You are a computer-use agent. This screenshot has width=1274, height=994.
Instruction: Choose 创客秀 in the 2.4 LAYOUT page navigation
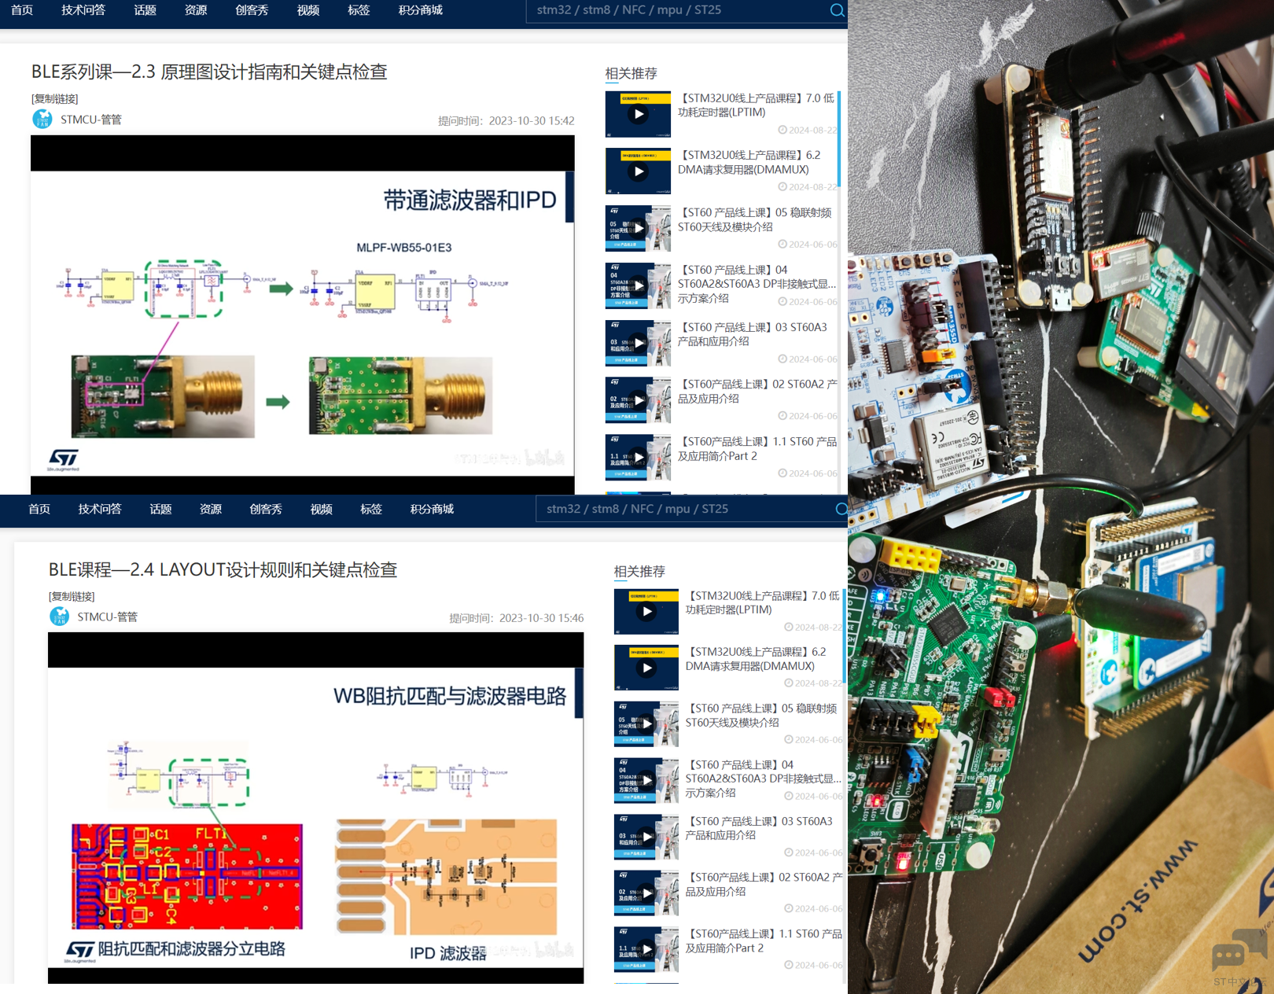click(x=266, y=509)
